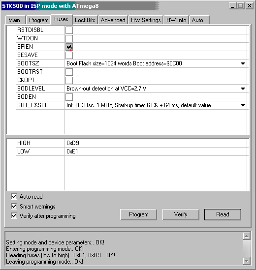Uncheck the Auto read option
This screenshot has height=270, width=256.
[14, 196]
